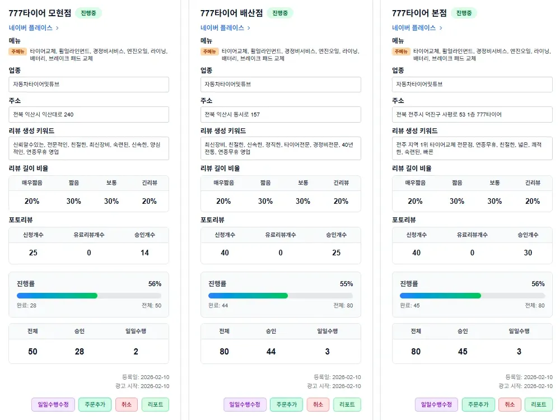Viewport: 560px width, 420px height.
Task: Click the 진행중 badge on 본점
Action: [463, 12]
